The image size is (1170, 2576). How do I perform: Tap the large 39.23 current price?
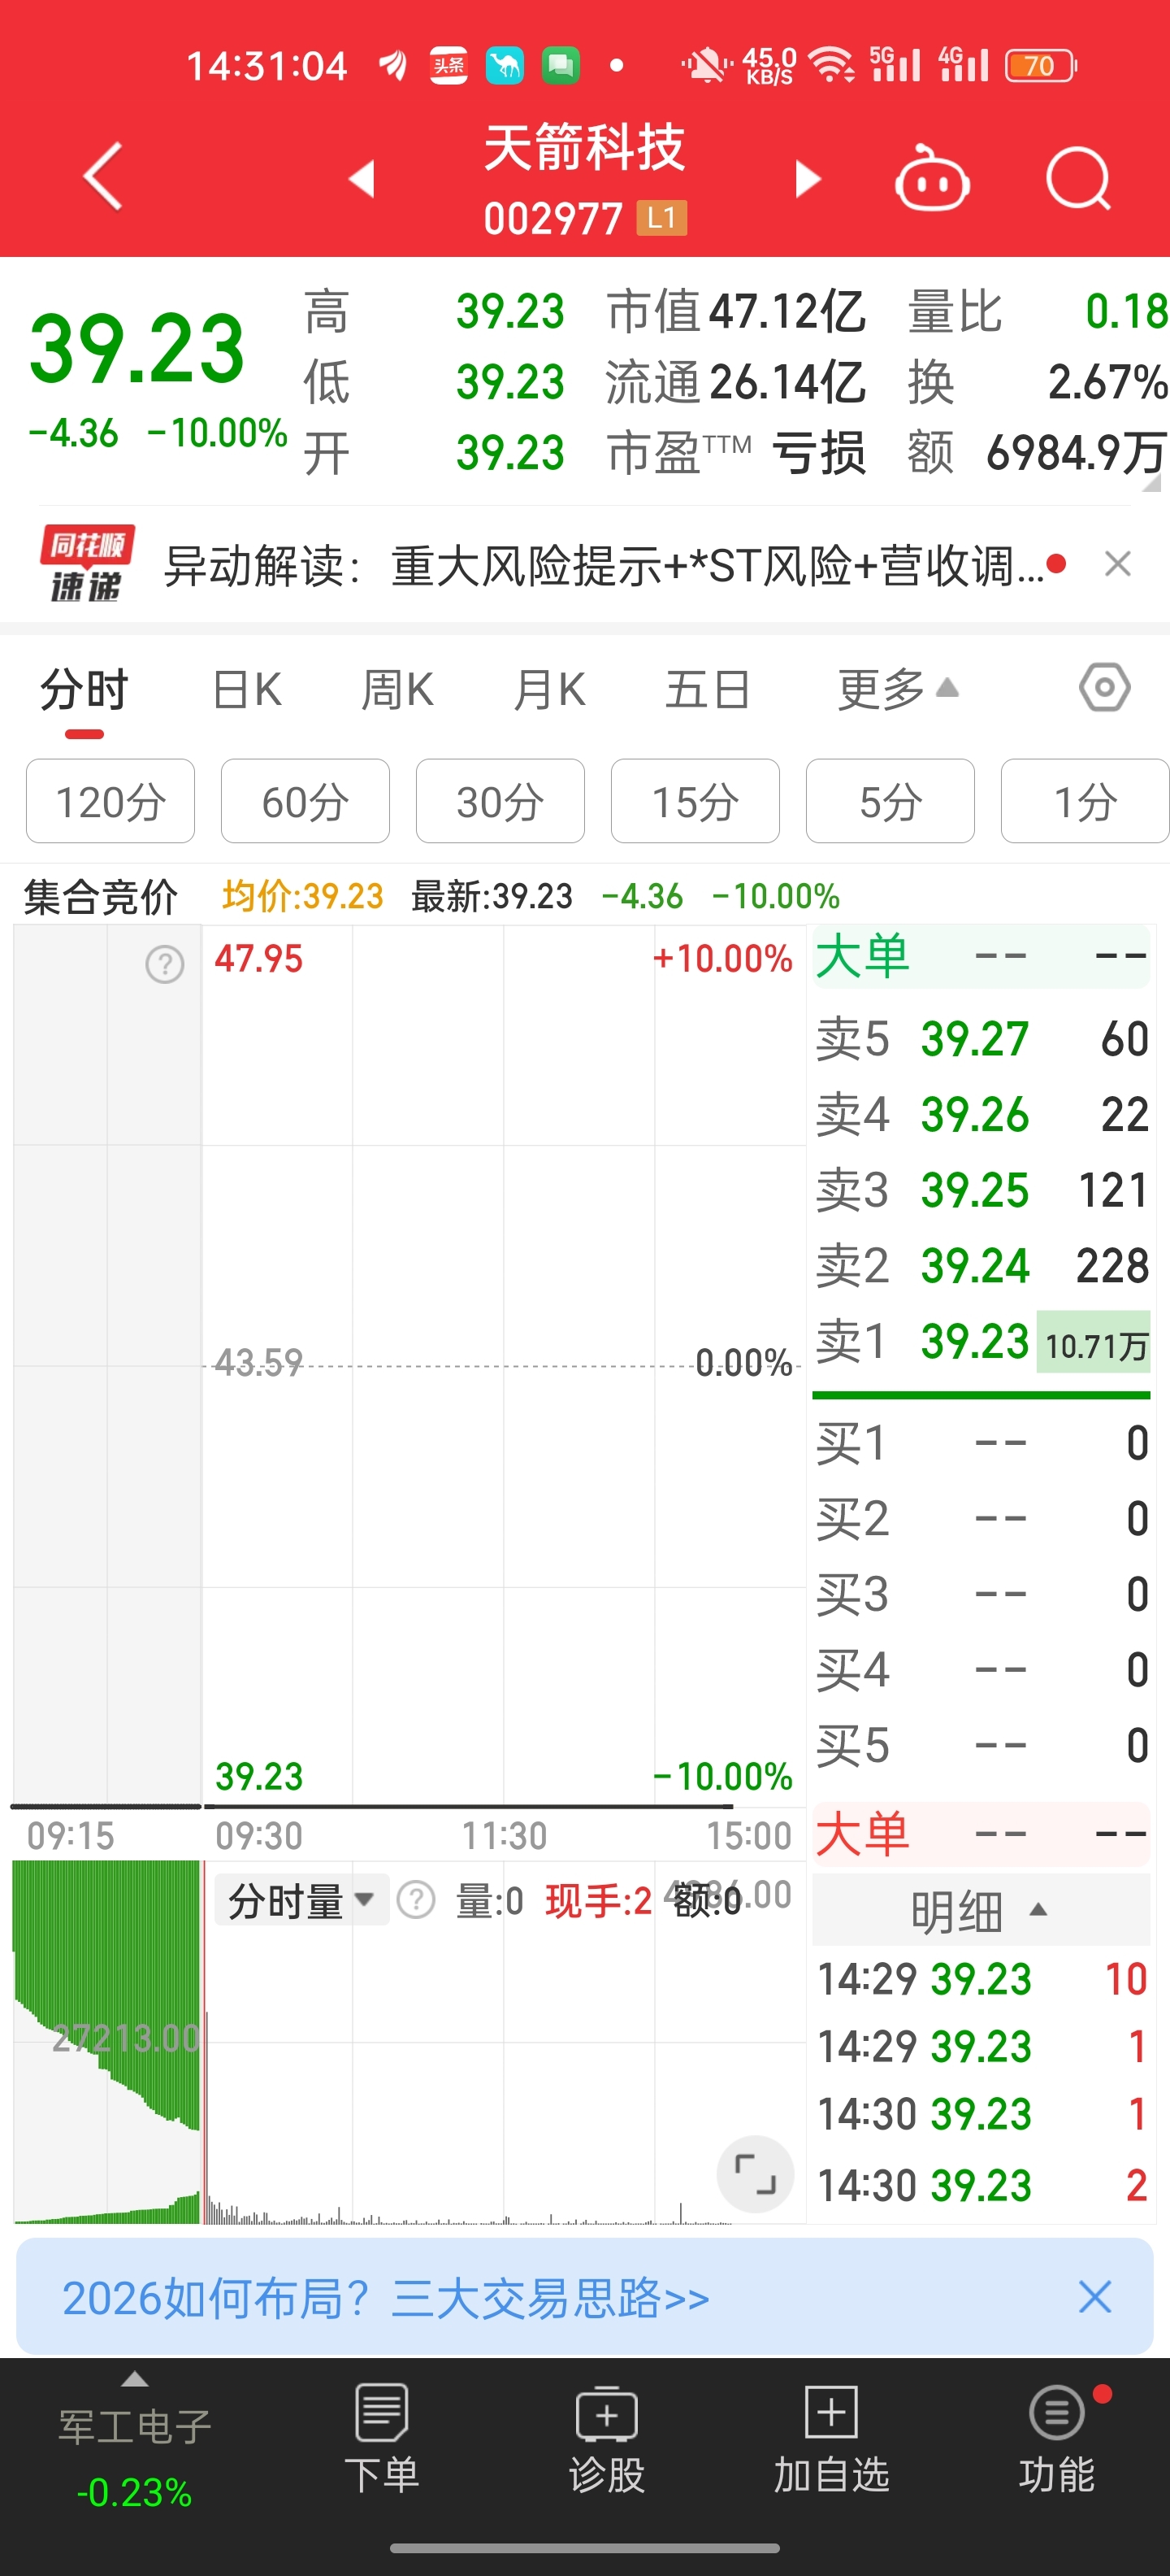coord(136,348)
